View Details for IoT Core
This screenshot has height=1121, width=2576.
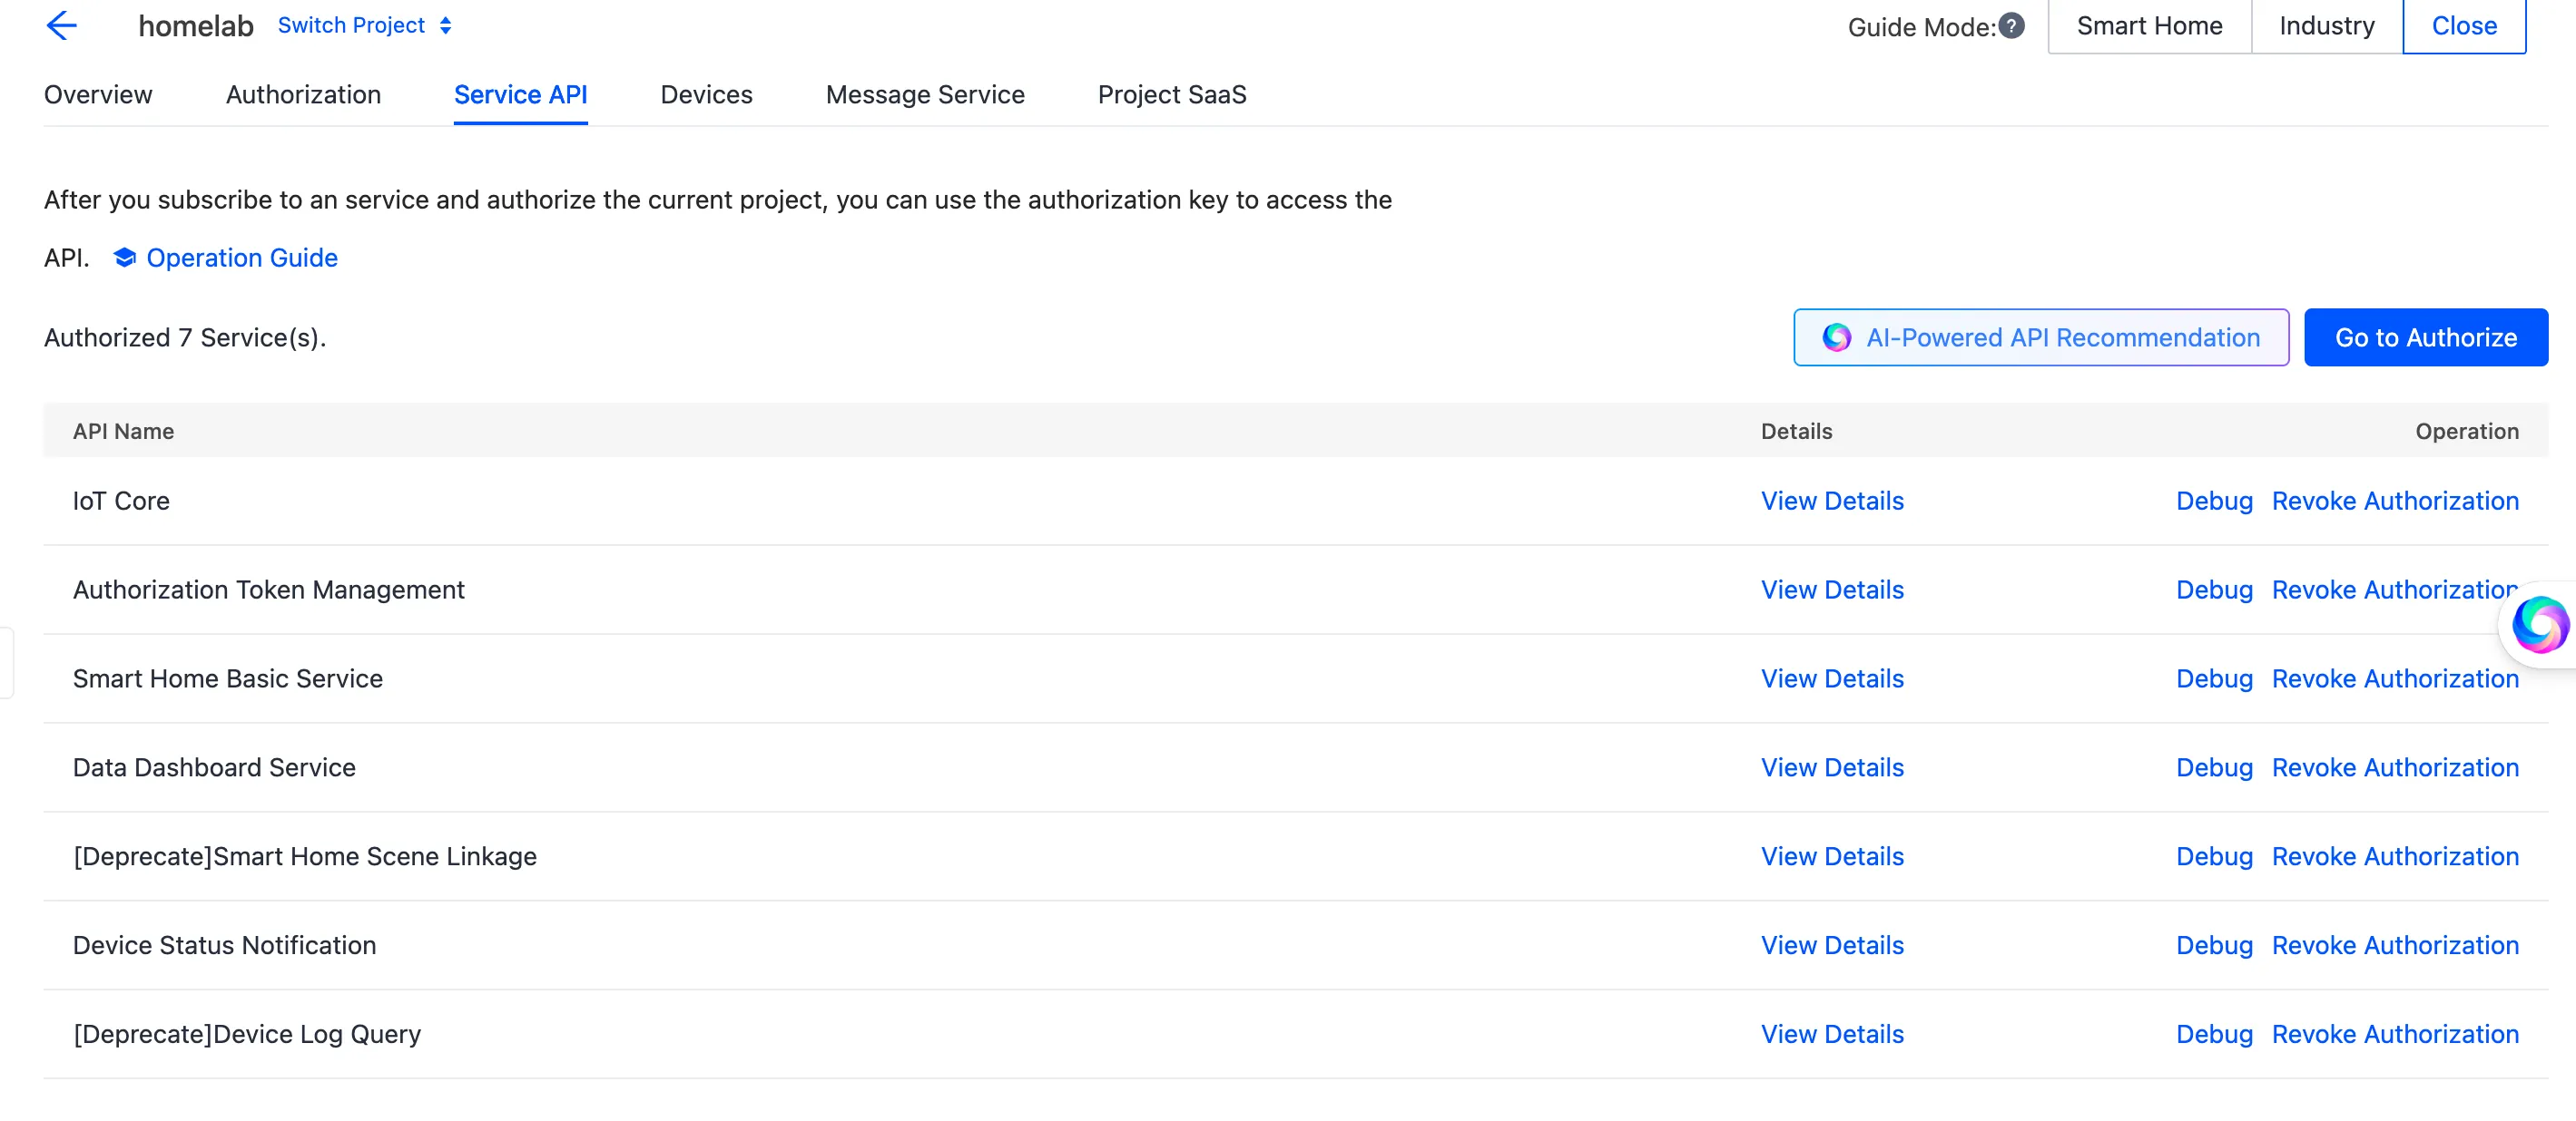pyautogui.click(x=1832, y=501)
